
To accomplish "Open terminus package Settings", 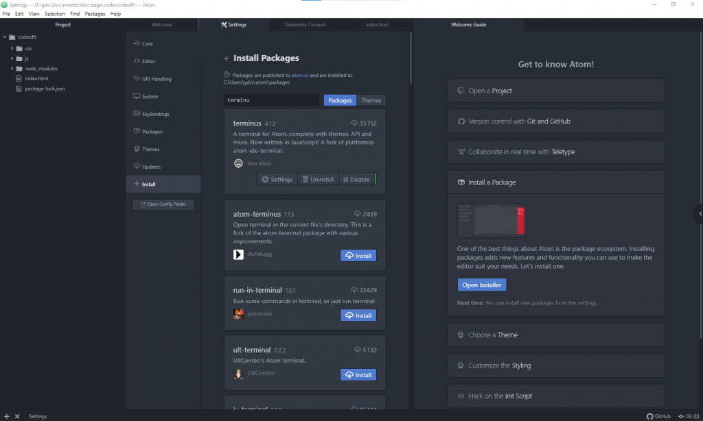I will 277,180.
